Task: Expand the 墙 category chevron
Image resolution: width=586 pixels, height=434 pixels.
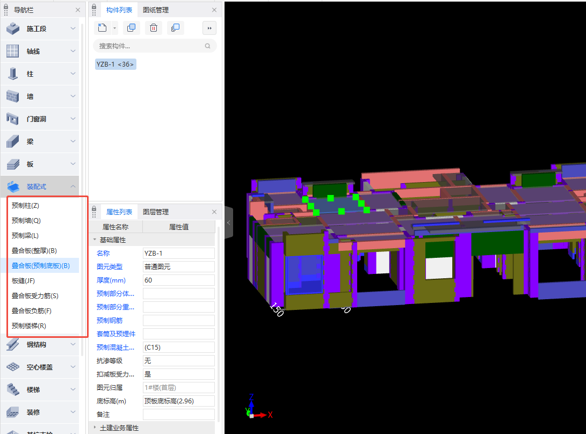Action: (73, 97)
